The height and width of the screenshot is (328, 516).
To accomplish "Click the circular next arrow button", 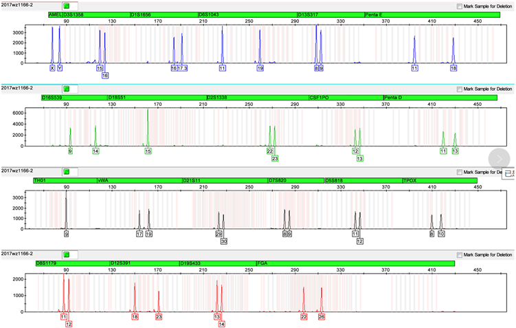I will pyautogui.click(x=499, y=158).
